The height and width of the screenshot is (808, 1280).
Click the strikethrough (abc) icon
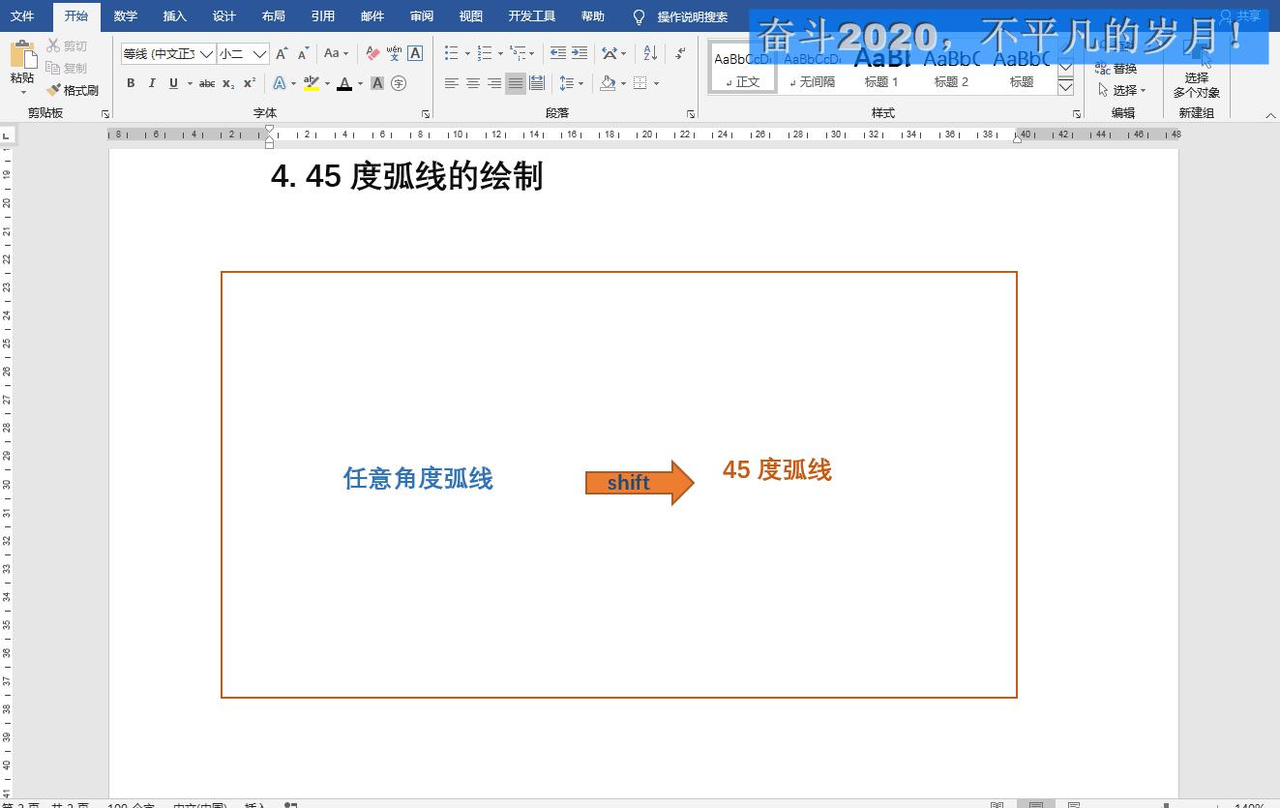click(208, 83)
